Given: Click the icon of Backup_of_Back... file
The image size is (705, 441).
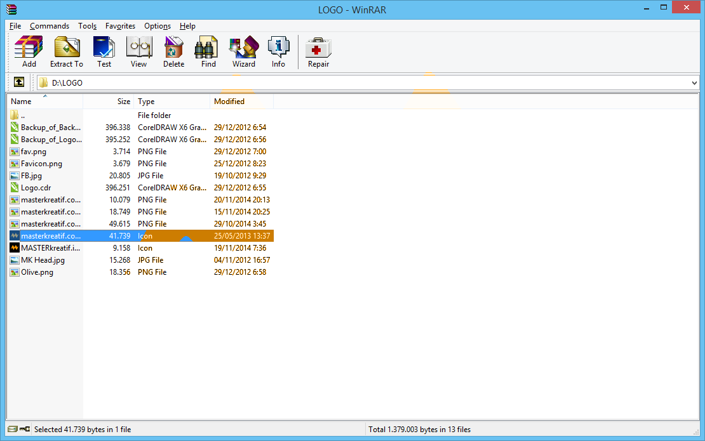Looking at the screenshot, I should (15, 128).
